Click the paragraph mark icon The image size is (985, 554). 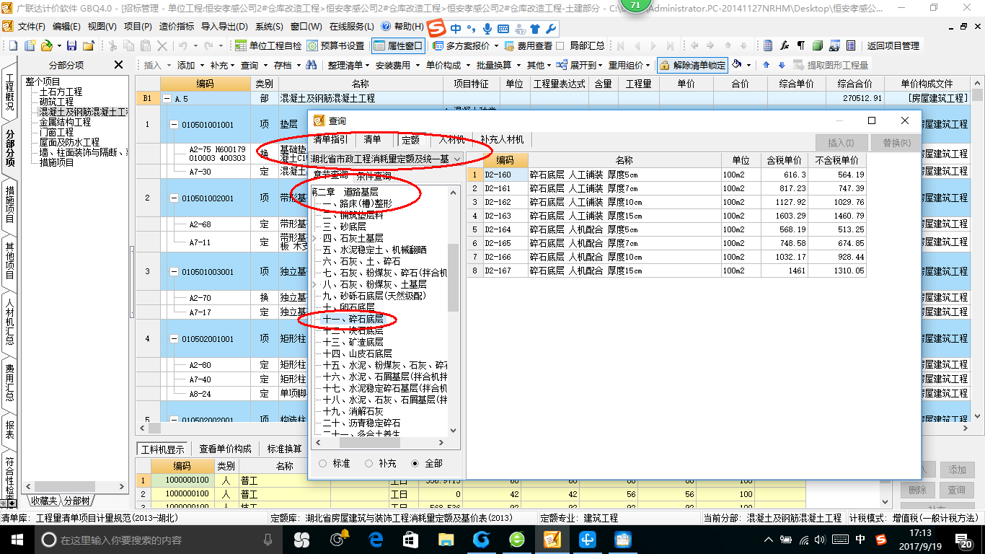[800, 45]
